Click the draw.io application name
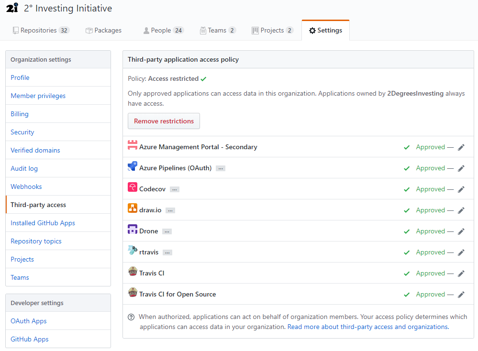478x351 pixels. point(150,210)
